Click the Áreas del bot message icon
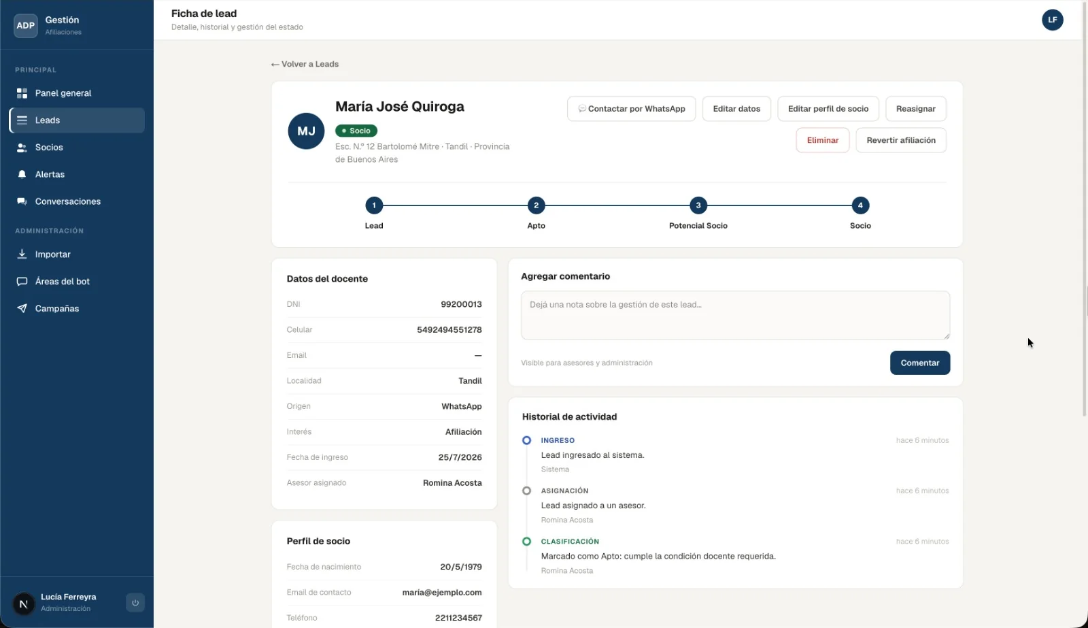 click(x=22, y=282)
